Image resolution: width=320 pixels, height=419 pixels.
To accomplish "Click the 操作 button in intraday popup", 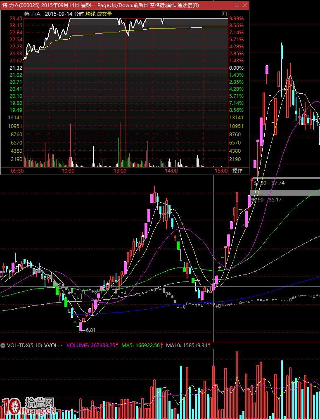I will coord(237,171).
